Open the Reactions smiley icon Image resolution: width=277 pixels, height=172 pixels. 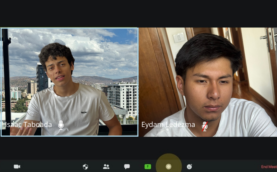(x=189, y=167)
